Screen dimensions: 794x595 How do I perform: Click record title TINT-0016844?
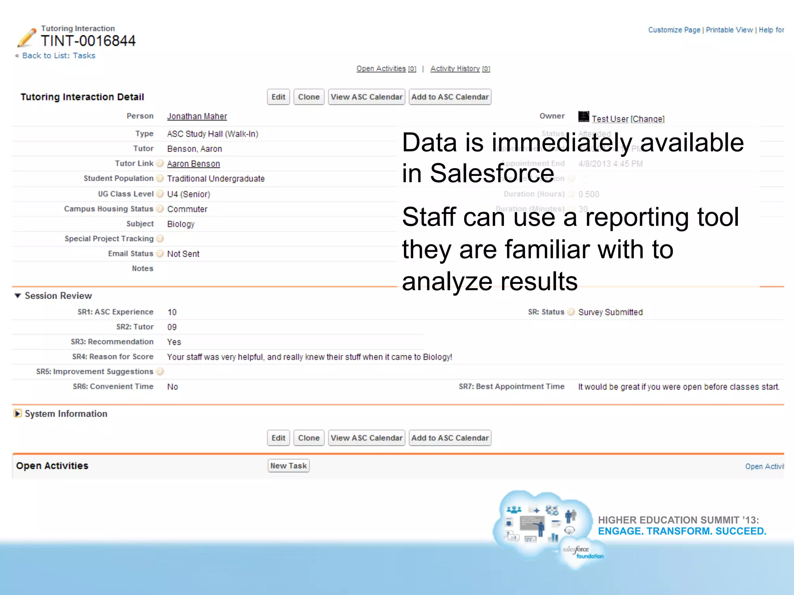point(88,41)
